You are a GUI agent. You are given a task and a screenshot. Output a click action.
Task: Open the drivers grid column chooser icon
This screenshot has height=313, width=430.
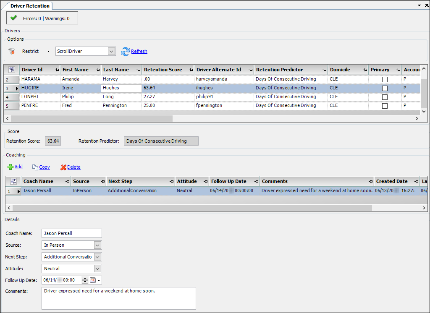pos(12,70)
